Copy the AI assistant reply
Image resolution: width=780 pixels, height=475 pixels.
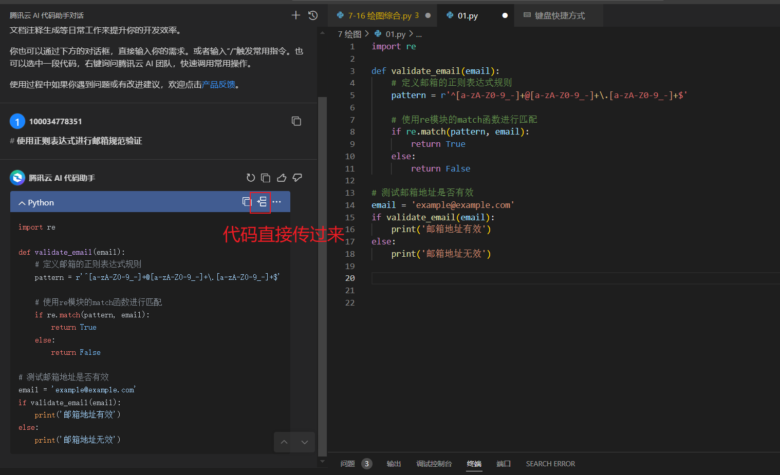266,178
